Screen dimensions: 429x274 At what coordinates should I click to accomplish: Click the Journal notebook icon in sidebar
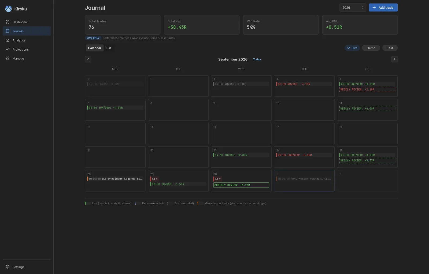[x=8, y=31]
